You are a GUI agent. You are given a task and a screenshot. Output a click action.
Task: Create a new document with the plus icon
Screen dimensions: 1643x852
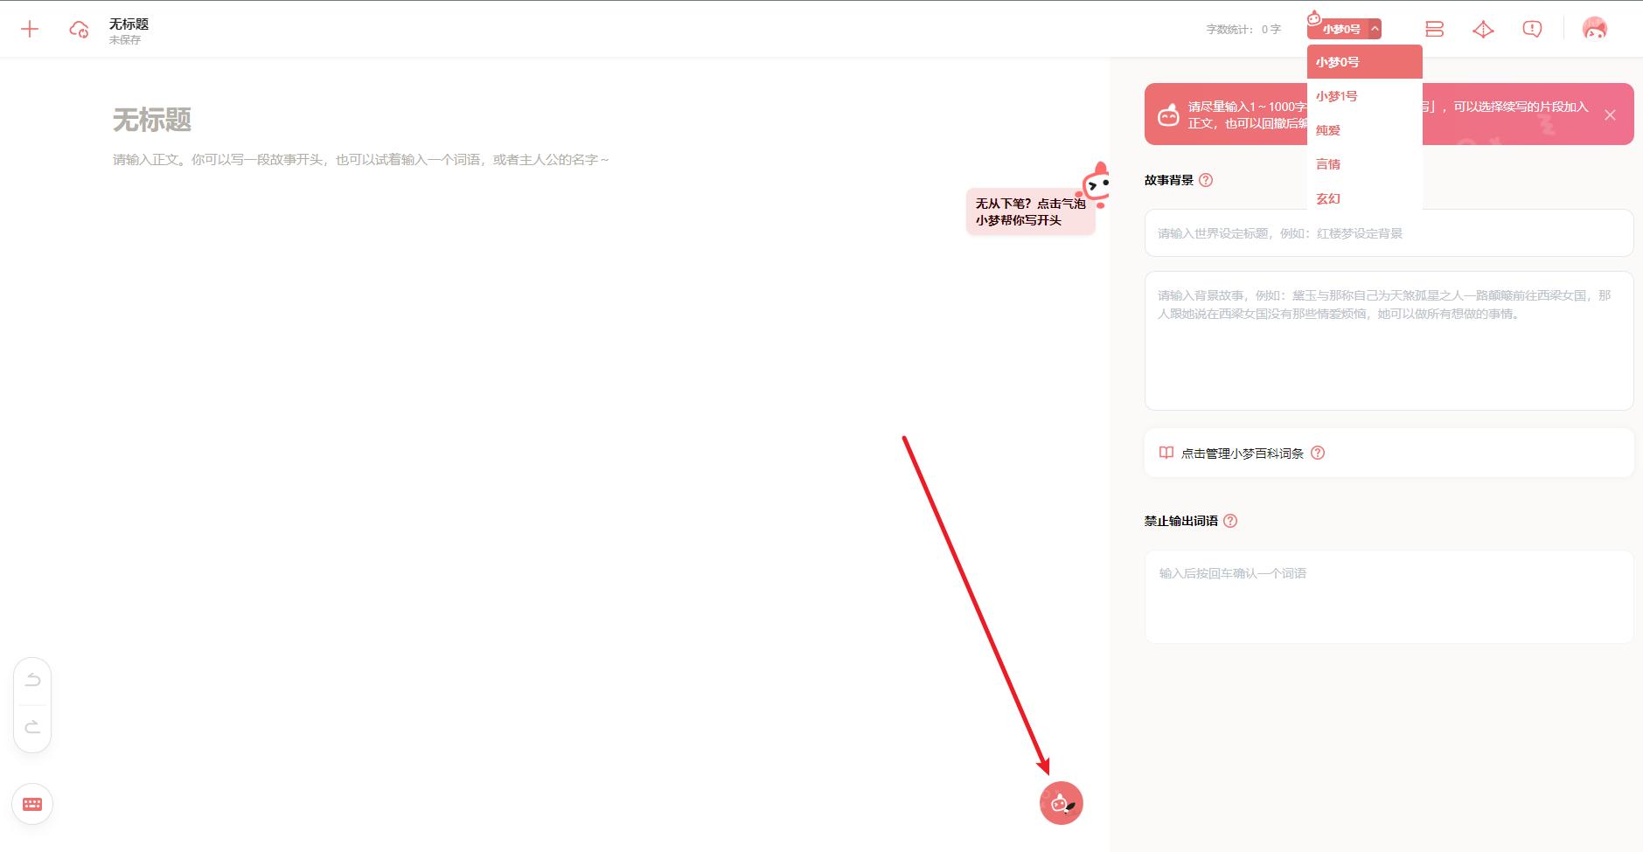pyautogui.click(x=30, y=28)
